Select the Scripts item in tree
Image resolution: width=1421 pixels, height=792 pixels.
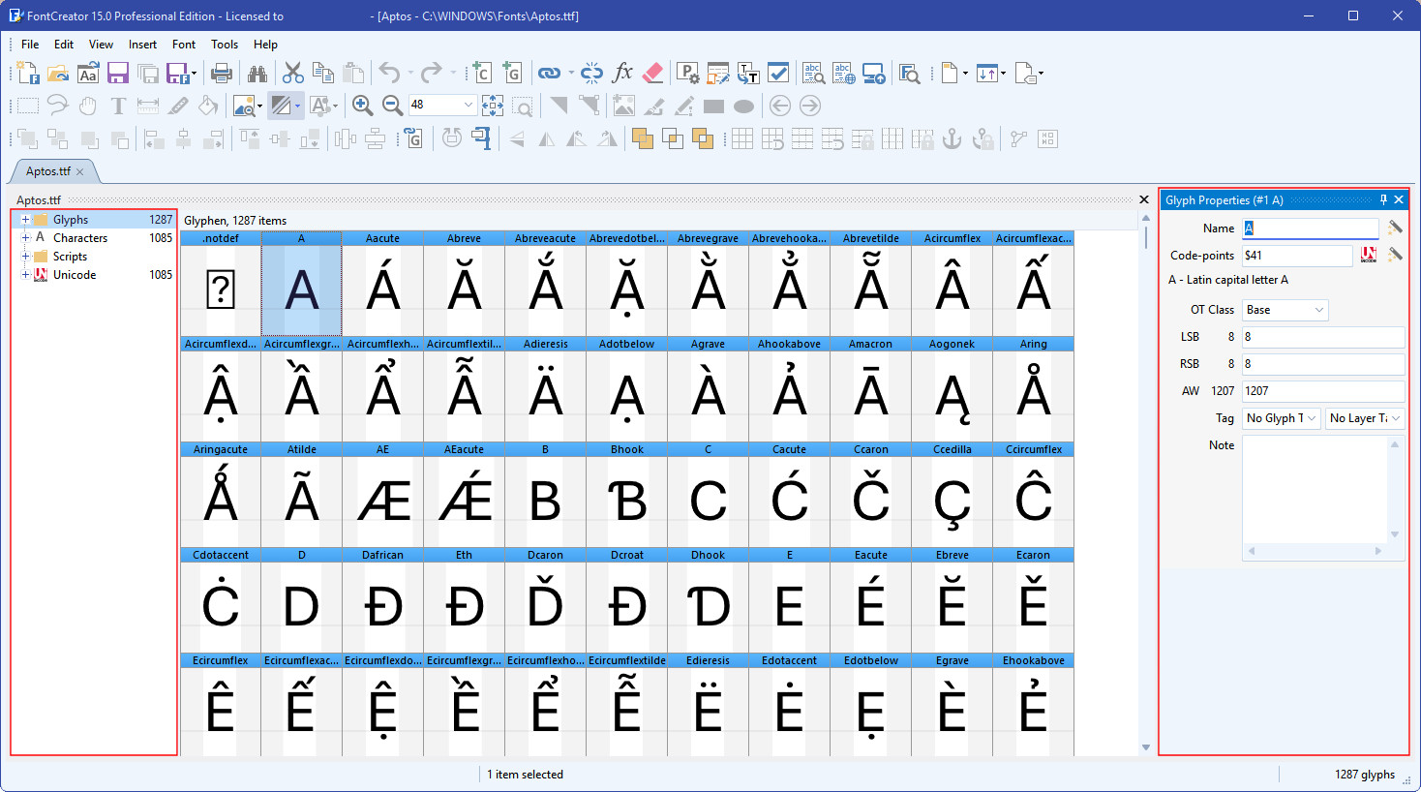pyautogui.click(x=70, y=257)
